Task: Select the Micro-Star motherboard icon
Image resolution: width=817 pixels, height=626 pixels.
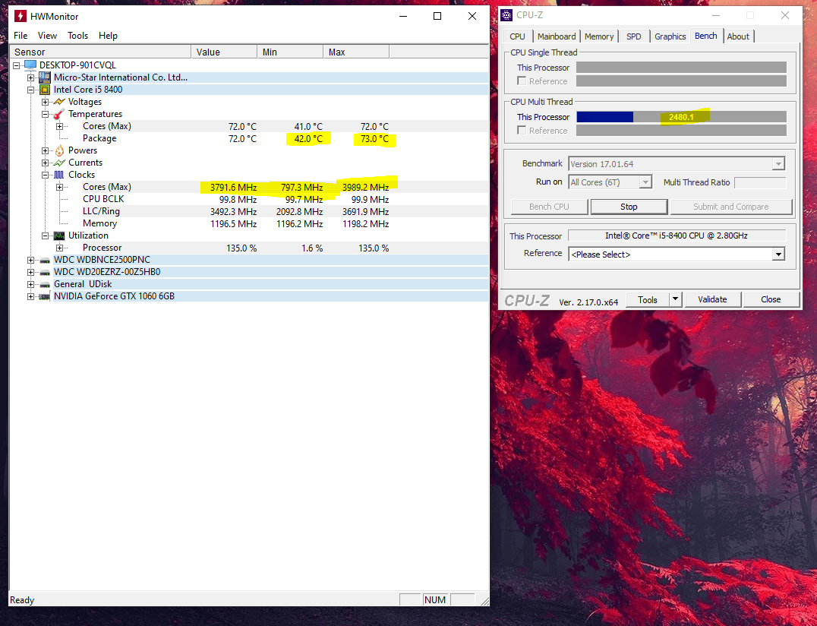Action: pos(45,77)
